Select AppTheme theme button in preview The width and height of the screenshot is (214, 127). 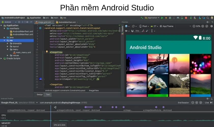click(167, 26)
